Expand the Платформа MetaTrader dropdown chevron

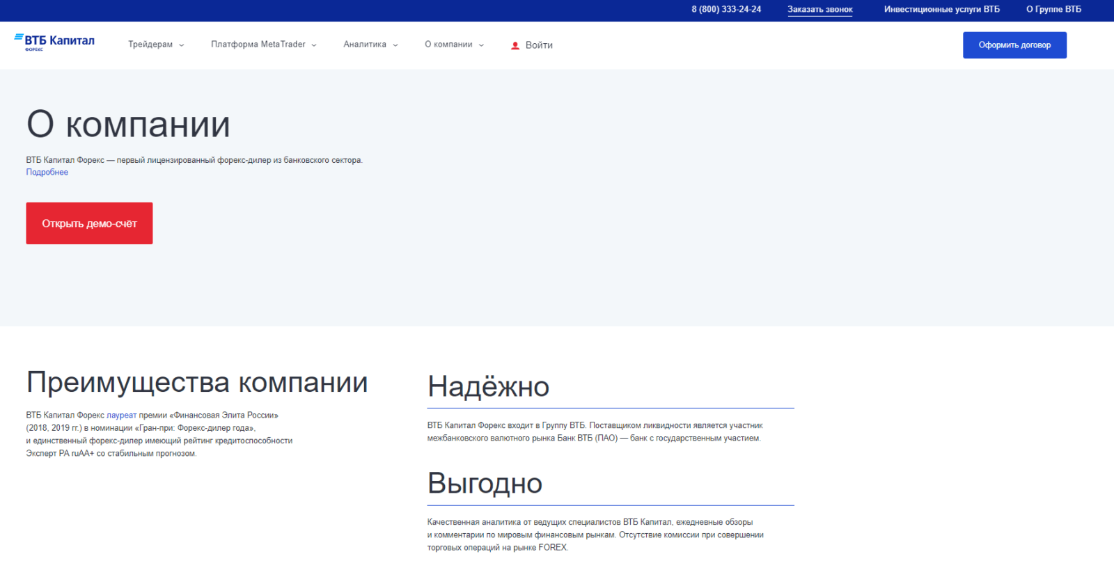(x=314, y=45)
